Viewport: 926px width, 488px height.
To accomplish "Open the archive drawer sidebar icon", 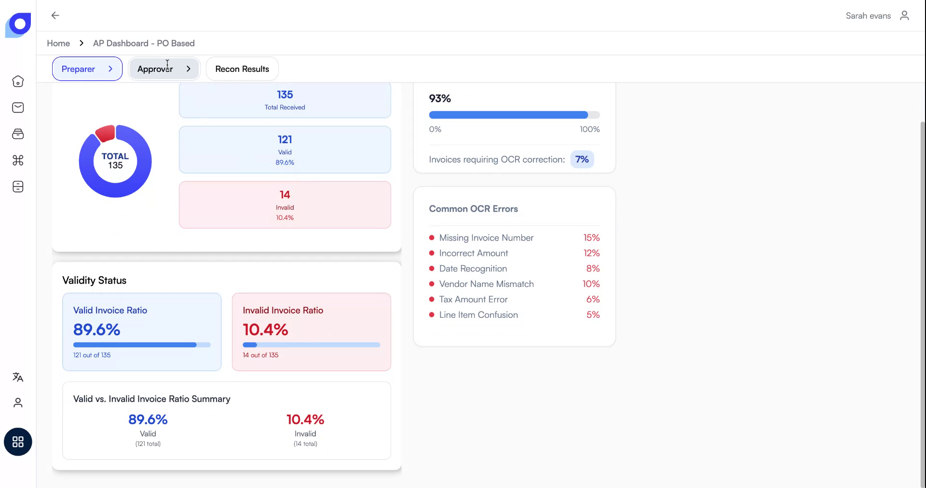I will (18, 187).
